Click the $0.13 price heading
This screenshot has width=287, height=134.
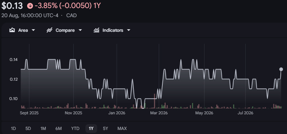tap(12, 6)
